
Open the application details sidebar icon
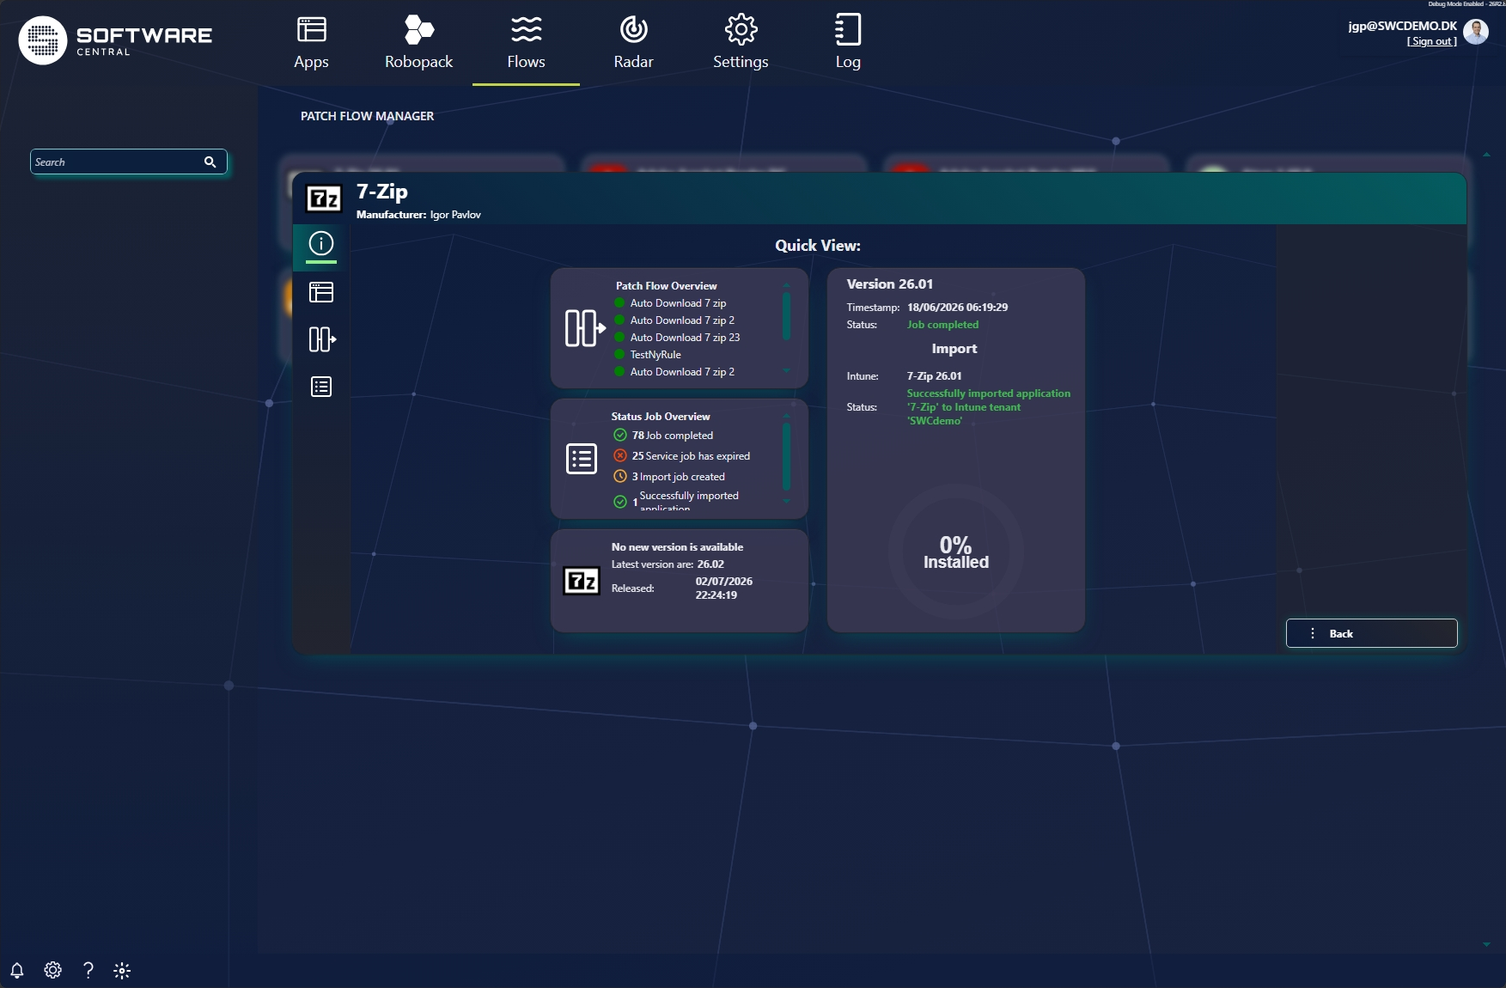[x=321, y=292]
